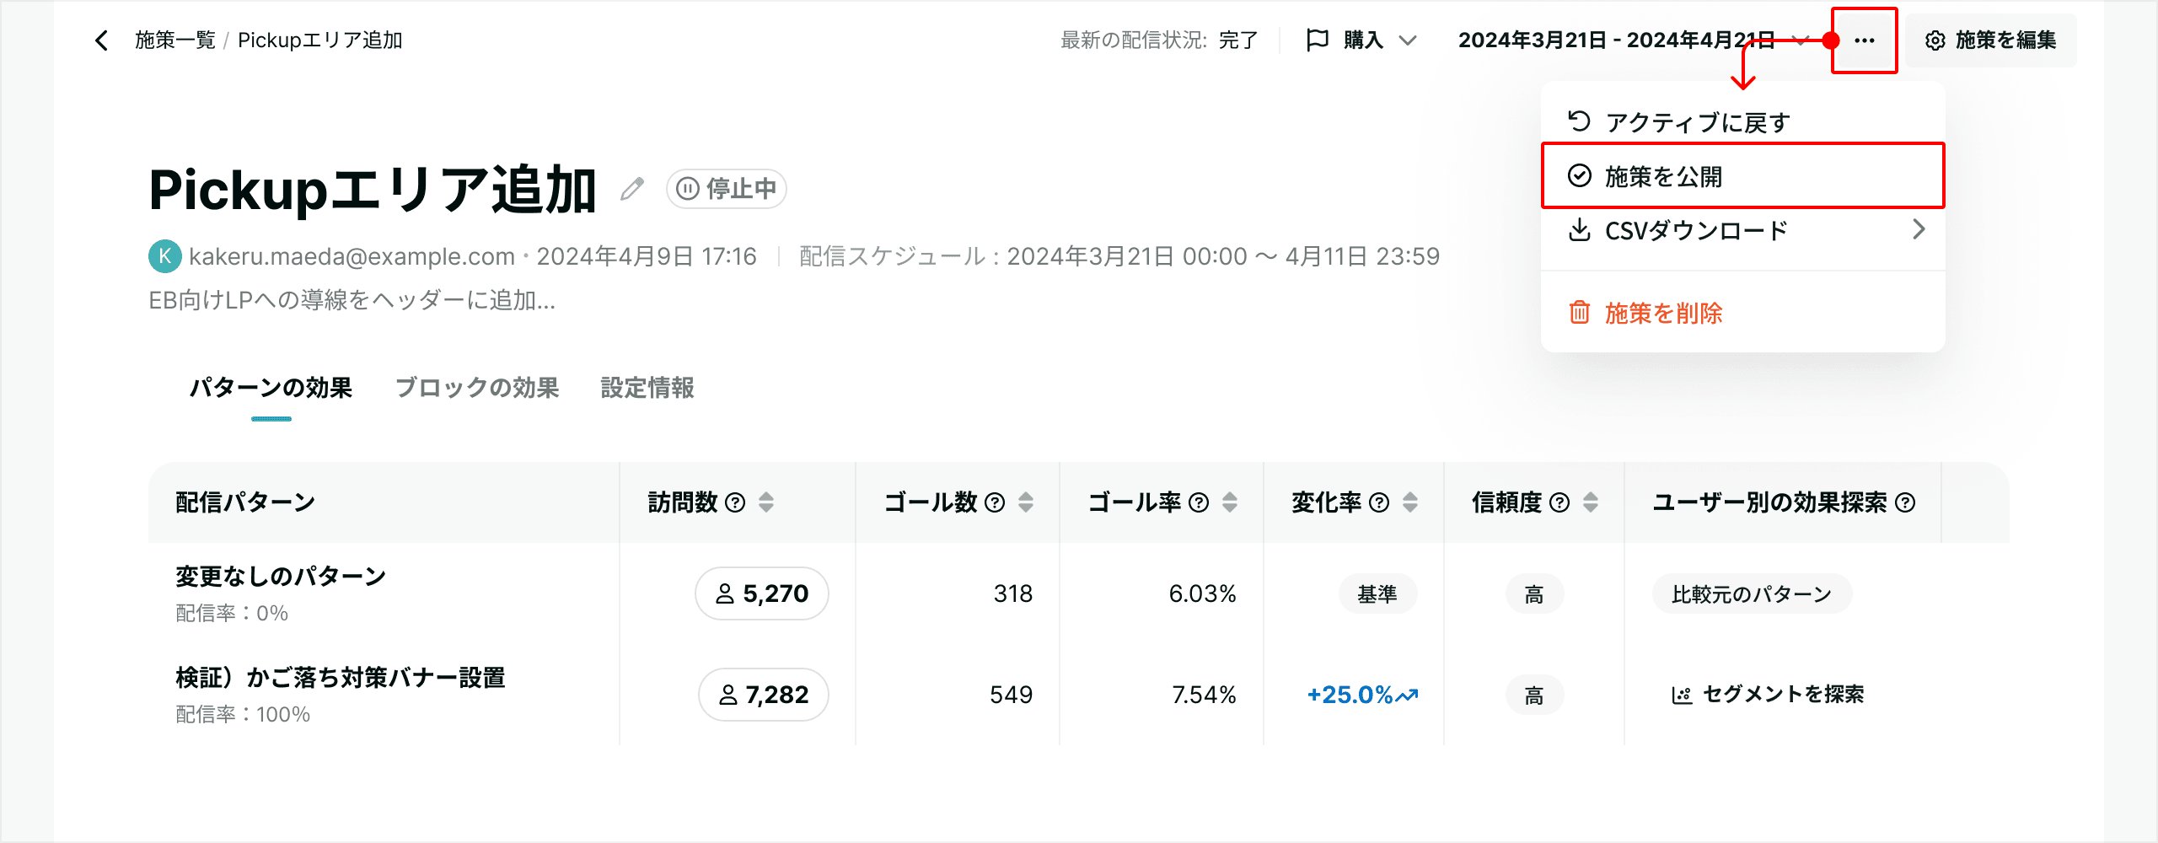Click セグメントを探索 link

pos(1768,695)
